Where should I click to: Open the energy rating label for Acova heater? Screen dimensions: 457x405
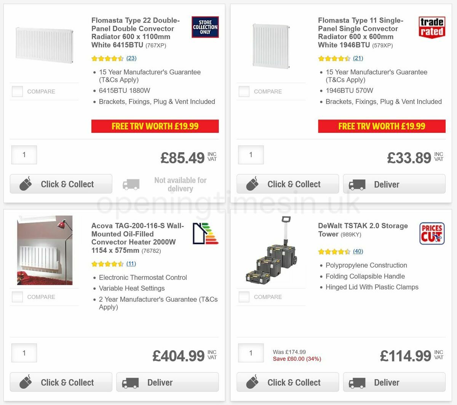point(205,233)
